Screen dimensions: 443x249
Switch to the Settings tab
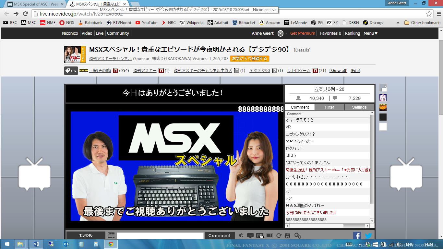[x=359, y=107]
